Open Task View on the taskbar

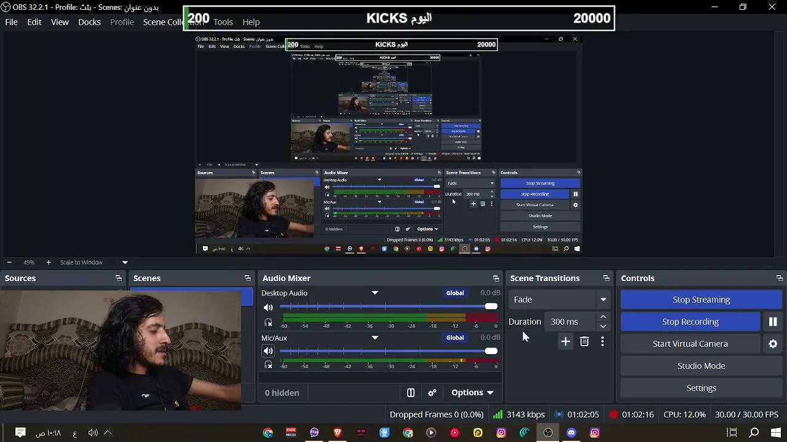[732, 433]
